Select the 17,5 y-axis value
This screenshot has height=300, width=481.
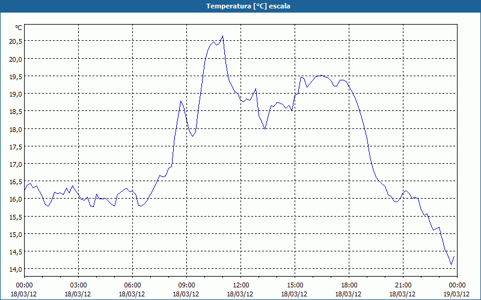pyautogui.click(x=16, y=147)
